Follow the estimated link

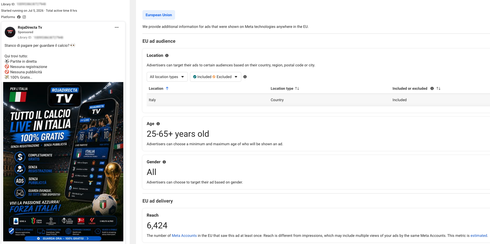(x=479, y=236)
